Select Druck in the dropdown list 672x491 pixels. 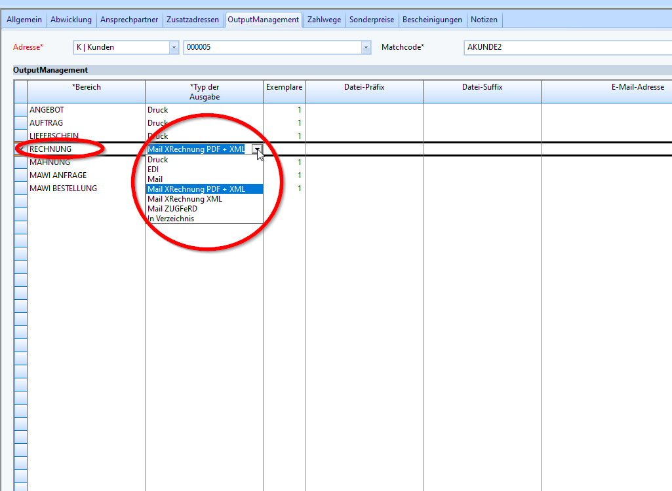(158, 160)
